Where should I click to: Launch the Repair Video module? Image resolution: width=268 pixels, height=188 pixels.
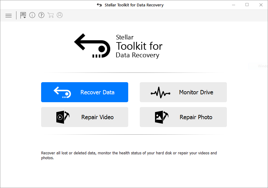pos(85,117)
